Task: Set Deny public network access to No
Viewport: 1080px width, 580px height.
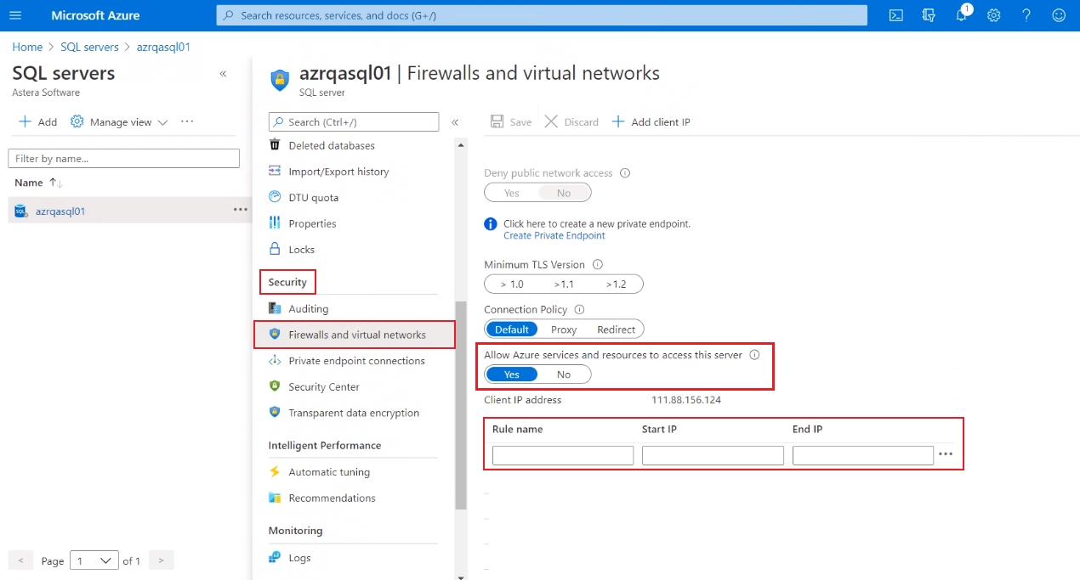Action: [x=564, y=193]
